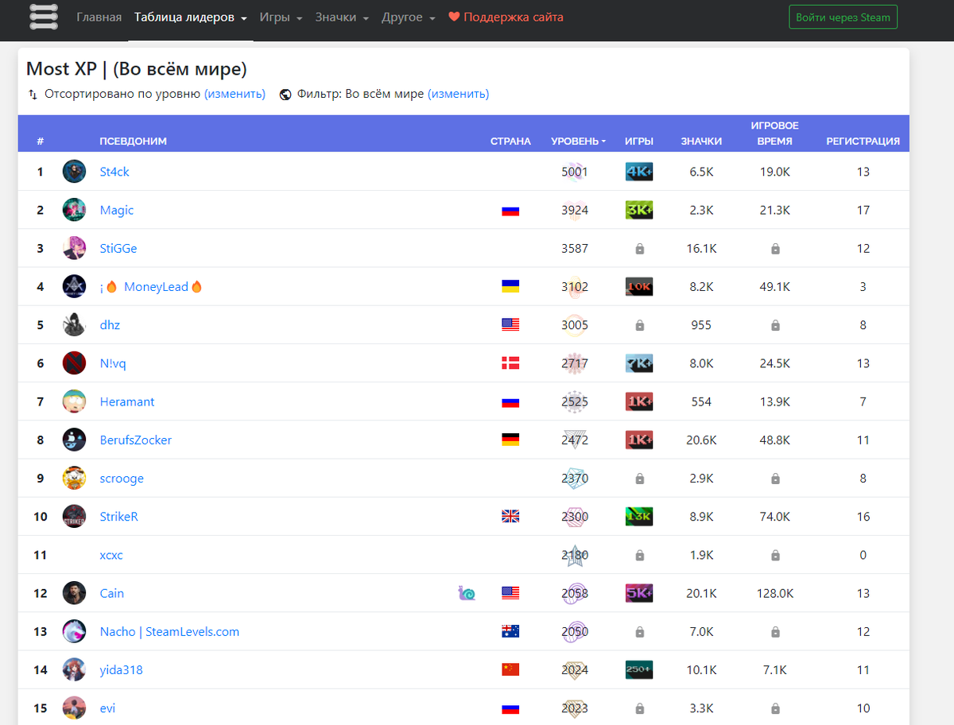Click the Russian flag next to Magic
This screenshot has height=725, width=954.
tap(510, 210)
